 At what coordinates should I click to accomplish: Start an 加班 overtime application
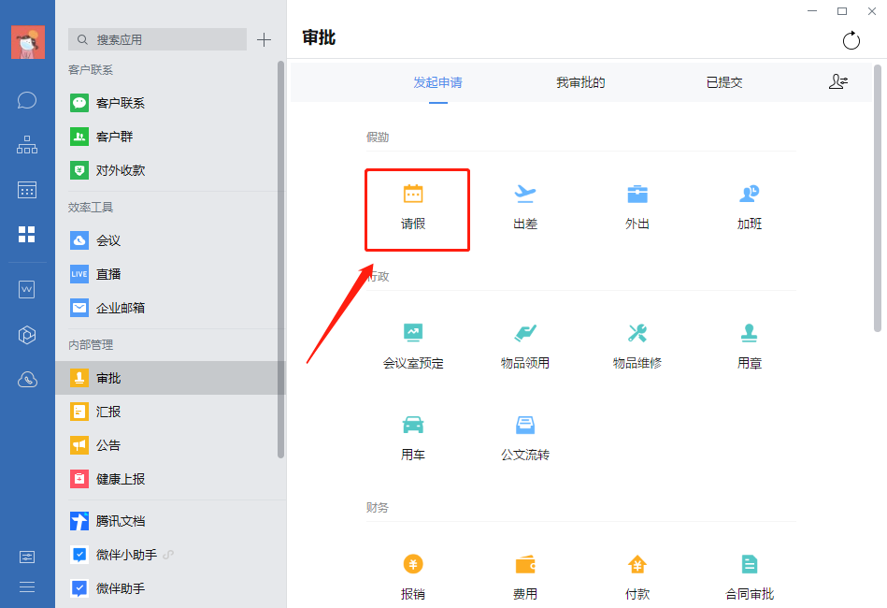tap(749, 208)
